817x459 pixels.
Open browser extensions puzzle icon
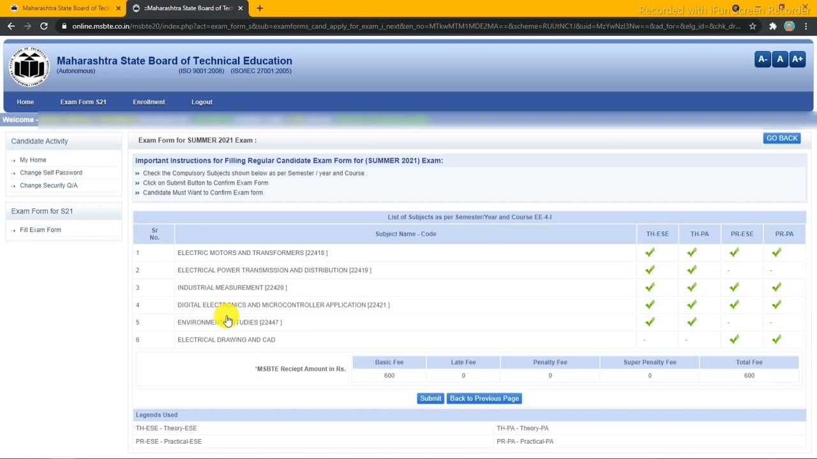773,26
